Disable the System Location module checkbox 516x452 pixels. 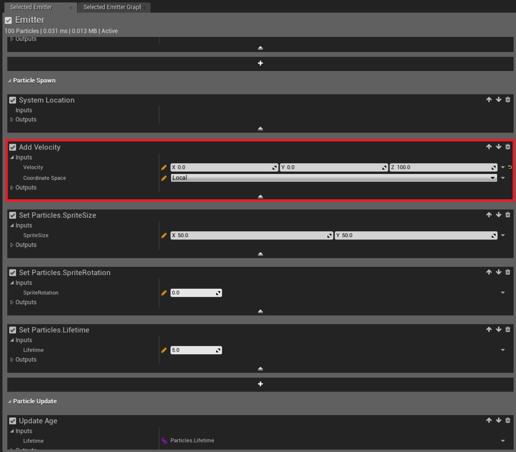click(13, 100)
